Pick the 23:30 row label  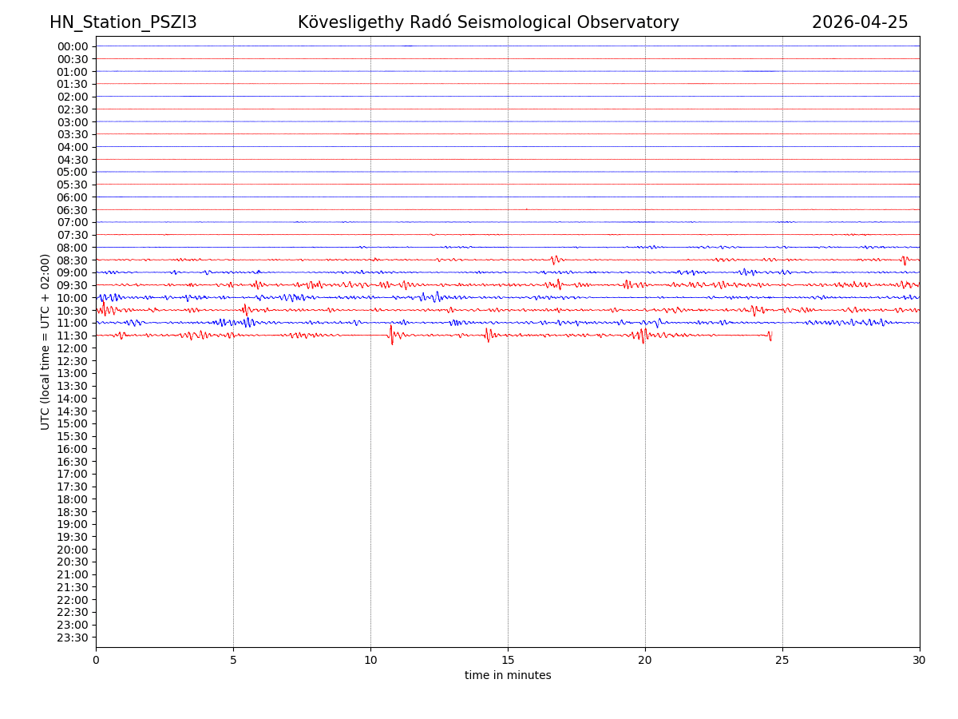coord(72,638)
